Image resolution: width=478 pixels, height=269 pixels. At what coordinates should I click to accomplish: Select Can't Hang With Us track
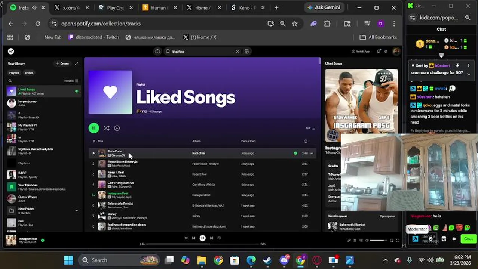click(202, 185)
